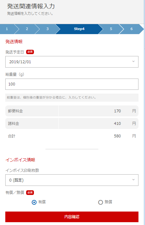This screenshot has height=225, width=145.
Task: Focus the 総重量 (g) input field
Action: [72, 84]
